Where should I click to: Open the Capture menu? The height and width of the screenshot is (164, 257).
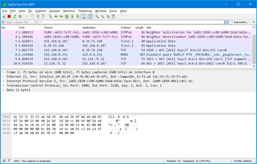pos(41,11)
